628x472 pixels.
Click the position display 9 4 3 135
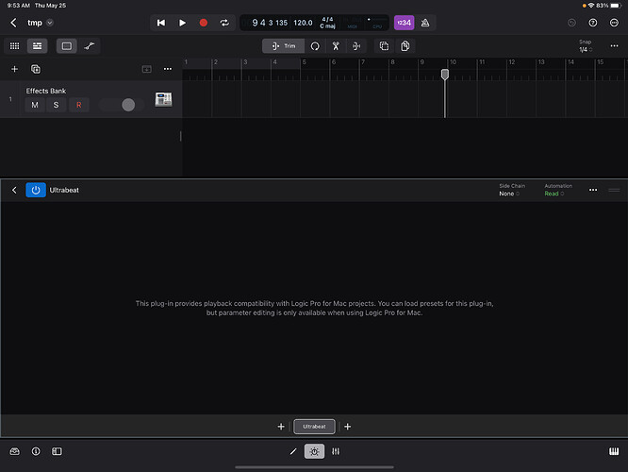click(270, 23)
